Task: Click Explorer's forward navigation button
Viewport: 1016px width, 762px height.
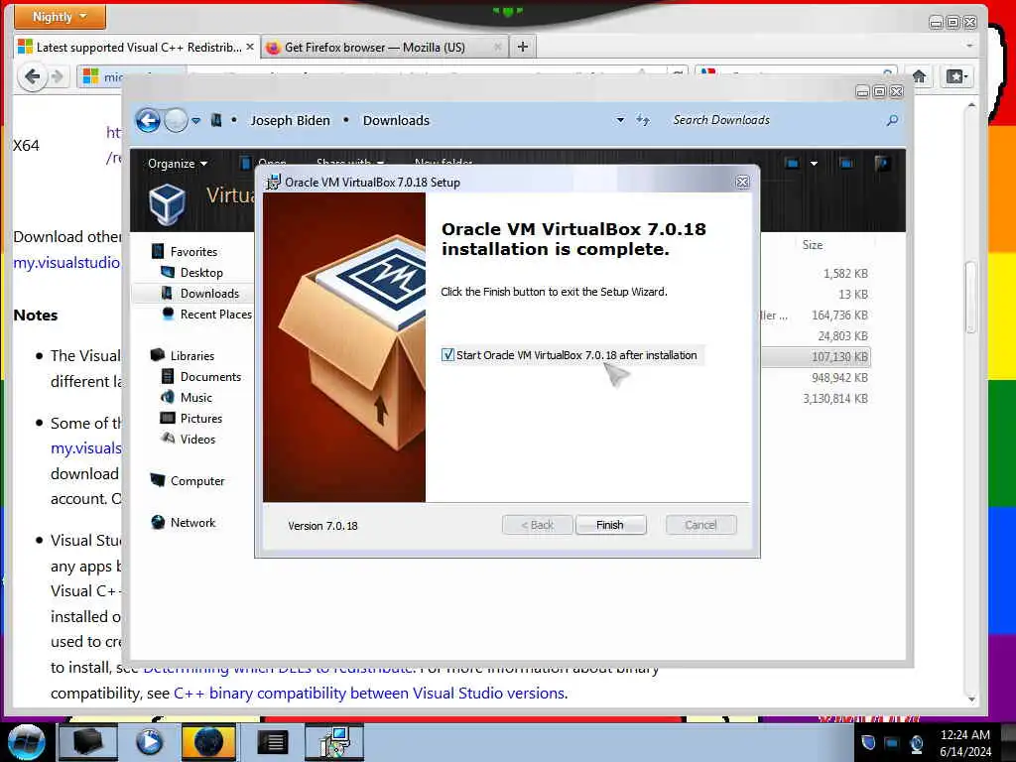Action: 176,120
